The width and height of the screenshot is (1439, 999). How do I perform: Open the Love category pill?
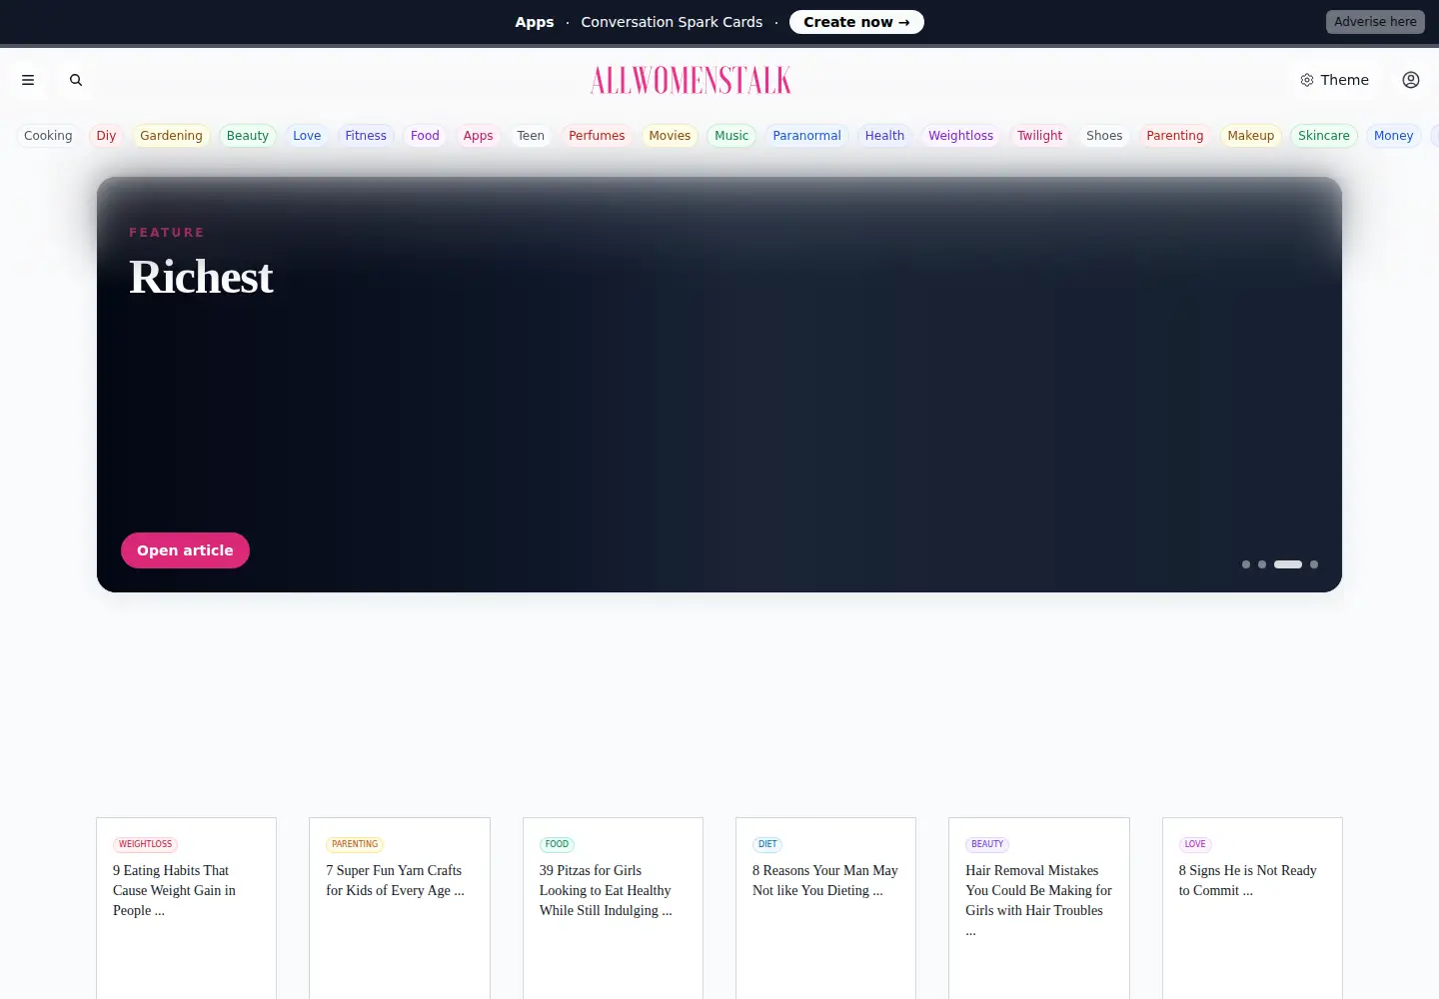coord(307,136)
